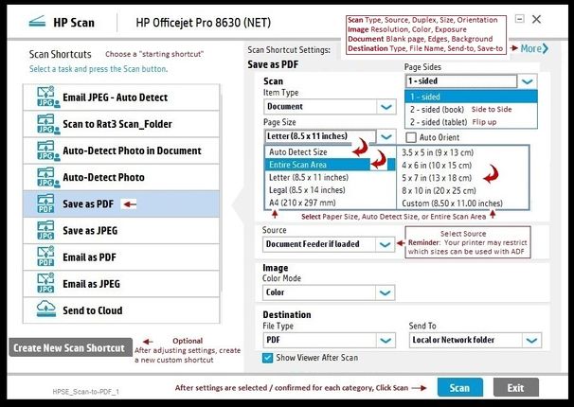Click the Scan to Rat3 Scan_Folder icon
This screenshot has height=407, width=574.
48,124
